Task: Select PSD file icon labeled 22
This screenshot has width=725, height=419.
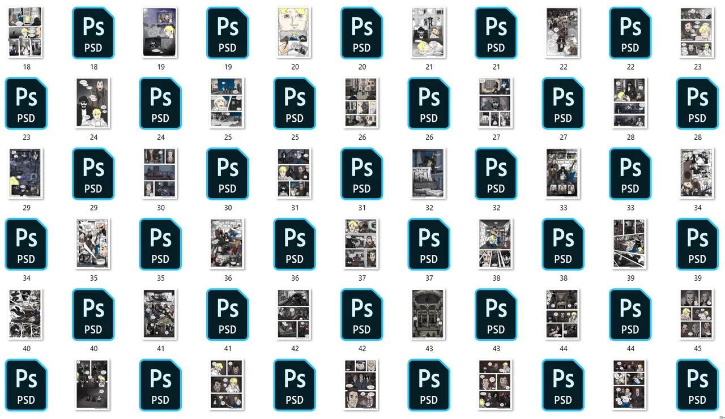Action: (x=630, y=33)
